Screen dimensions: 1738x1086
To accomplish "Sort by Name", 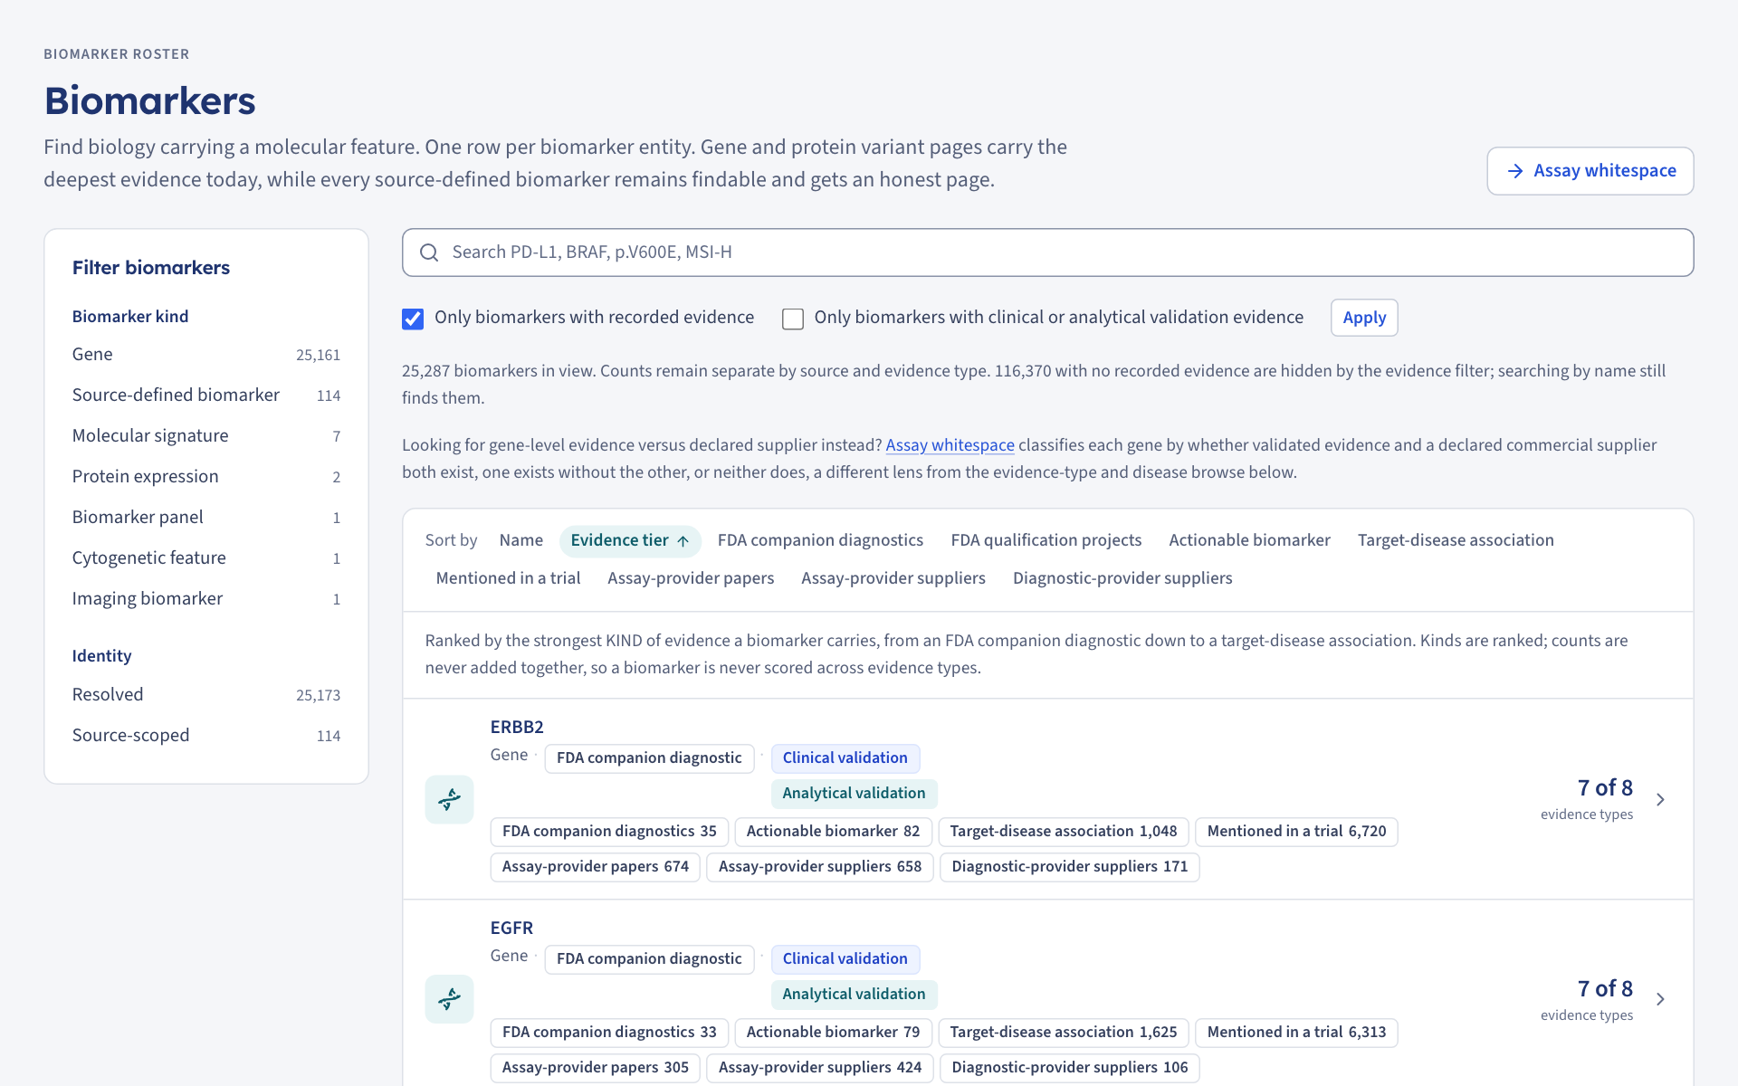I will coord(521,540).
